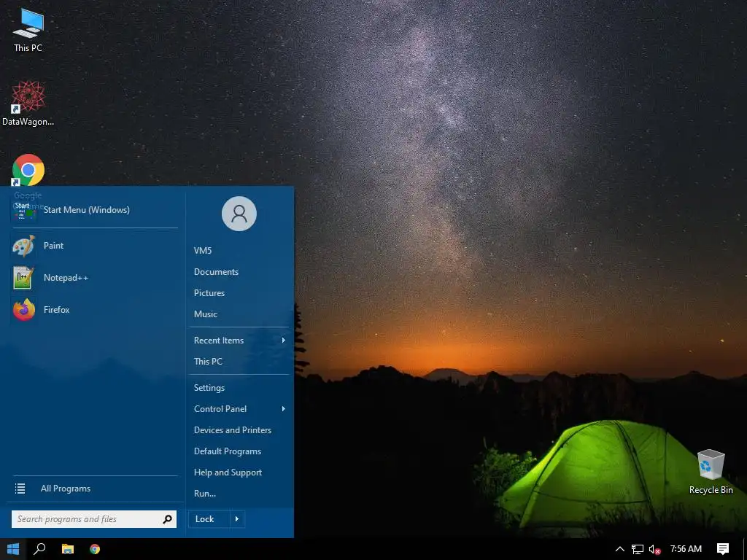747x560 pixels.
Task: Select the Google Chrome desktop shortcut
Action: (x=28, y=171)
